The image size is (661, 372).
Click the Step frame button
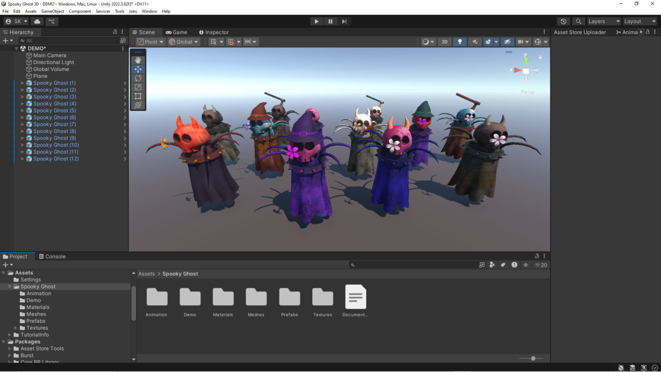pyautogui.click(x=344, y=21)
